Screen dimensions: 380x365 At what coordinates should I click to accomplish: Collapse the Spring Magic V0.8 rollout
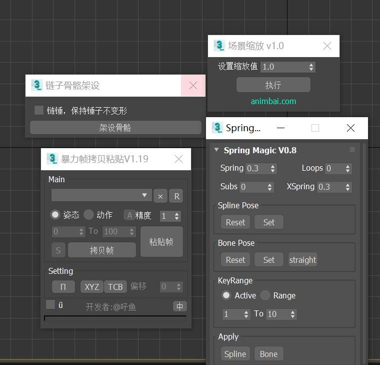[216, 150]
